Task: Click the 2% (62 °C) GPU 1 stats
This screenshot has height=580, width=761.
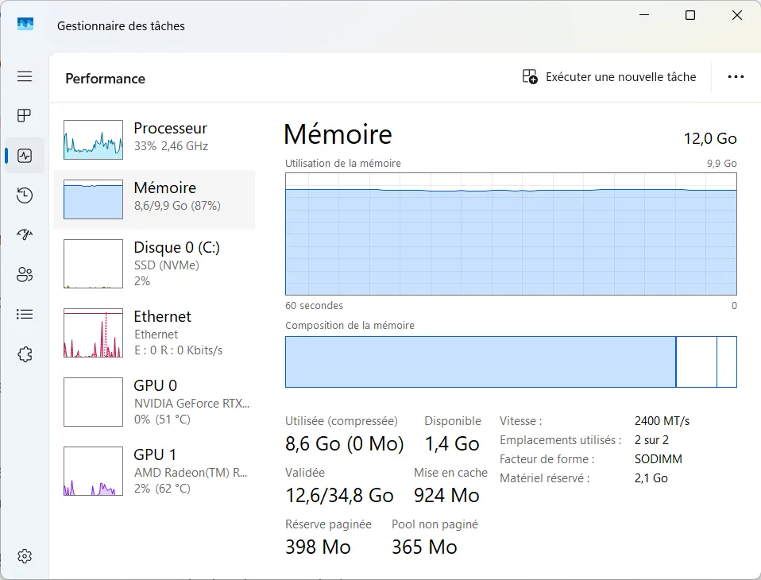Action: (x=162, y=489)
